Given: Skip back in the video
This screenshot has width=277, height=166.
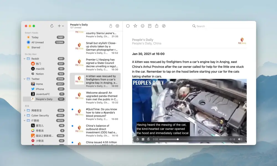Looking at the screenshot, I should tap(137, 139).
